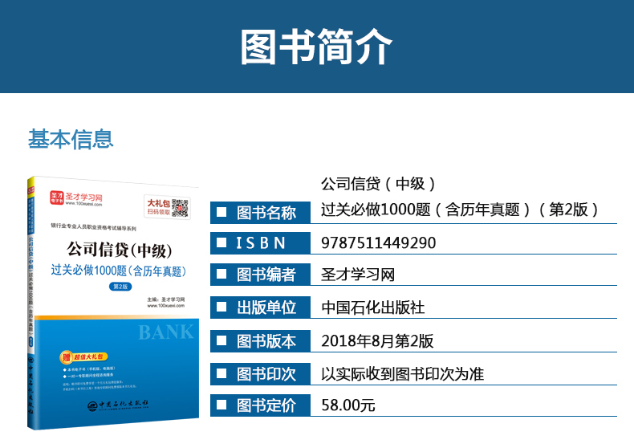Viewport: 634px width, 448px height.
Task: Click the editor name 圣才学习网 in the table
Action: pos(358,275)
